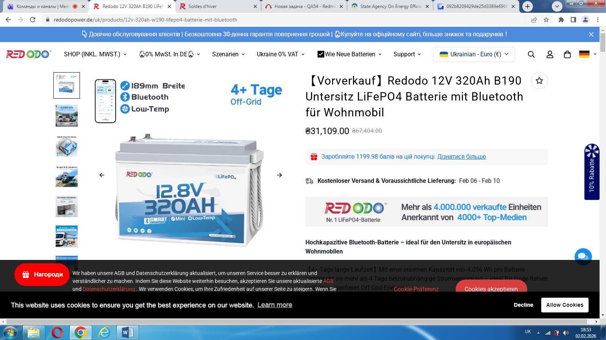Click the red Нагороди rewards button
Image resolution: width=606 pixels, height=340 pixels.
[42, 275]
